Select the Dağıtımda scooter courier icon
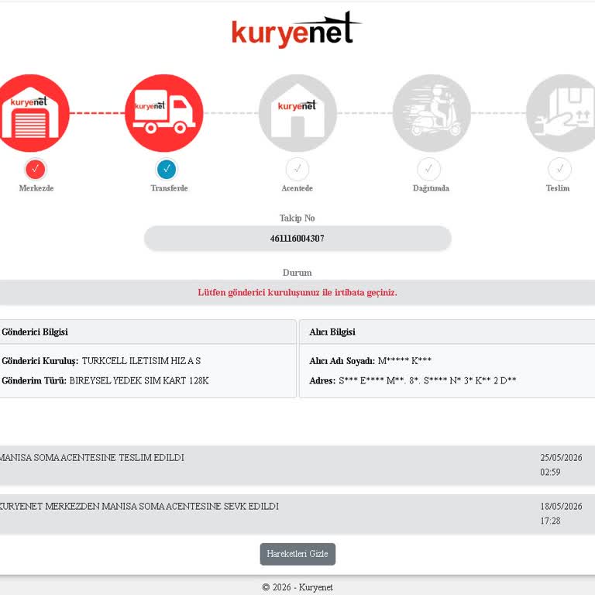Viewport: 595px width, 595px height. tap(432, 113)
